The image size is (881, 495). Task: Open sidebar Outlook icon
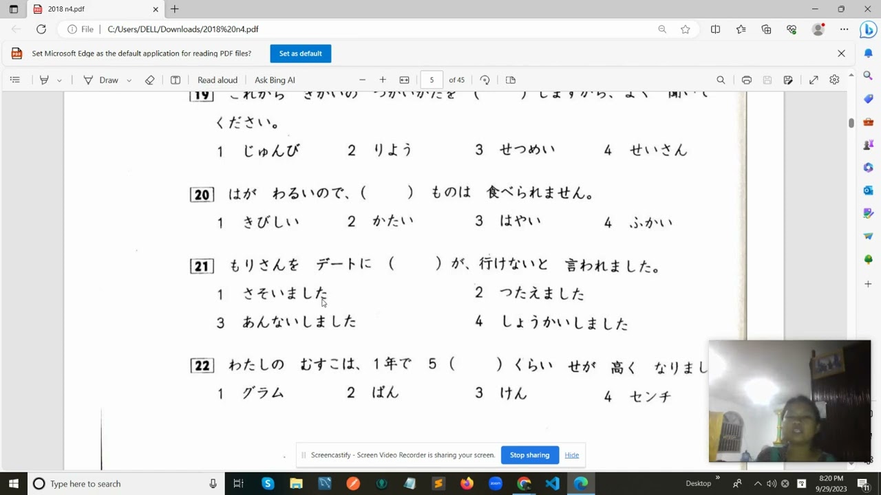point(868,190)
